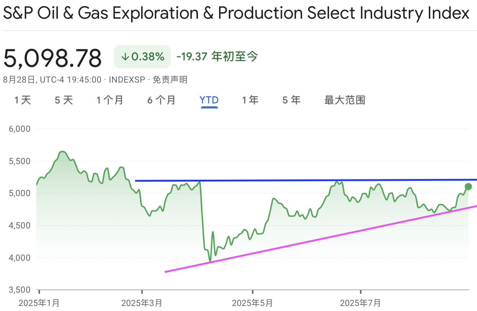Open the 免责声明 disclaimer link

pyautogui.click(x=170, y=80)
